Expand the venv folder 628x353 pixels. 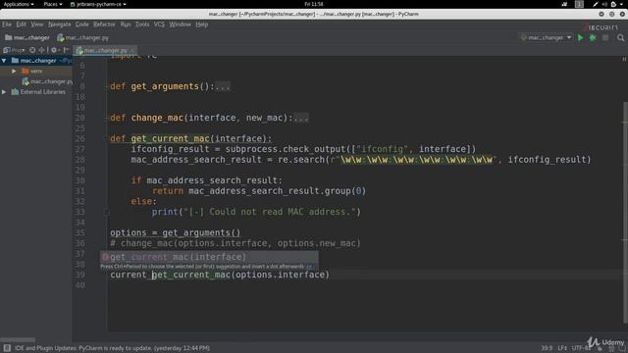click(14, 71)
